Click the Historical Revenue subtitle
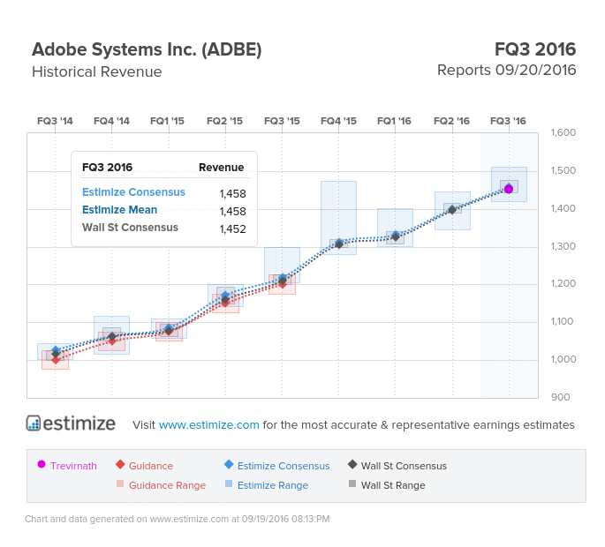Image resolution: width=605 pixels, height=547 pixels. tap(97, 71)
